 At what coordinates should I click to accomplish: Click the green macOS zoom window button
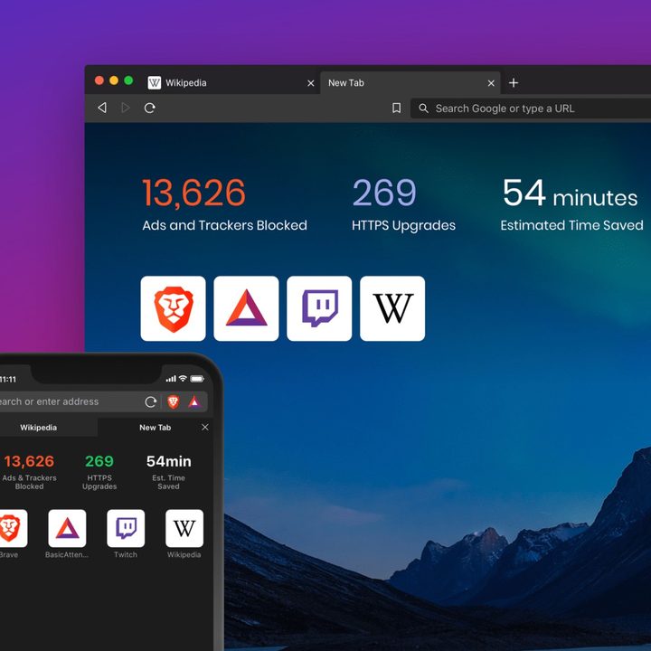128,80
